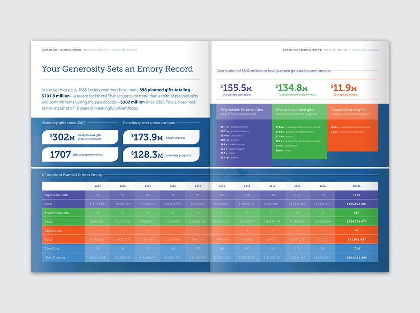The height and width of the screenshot is (313, 420).
Task: Click the 2007 column header in table
Action: pos(97,186)
